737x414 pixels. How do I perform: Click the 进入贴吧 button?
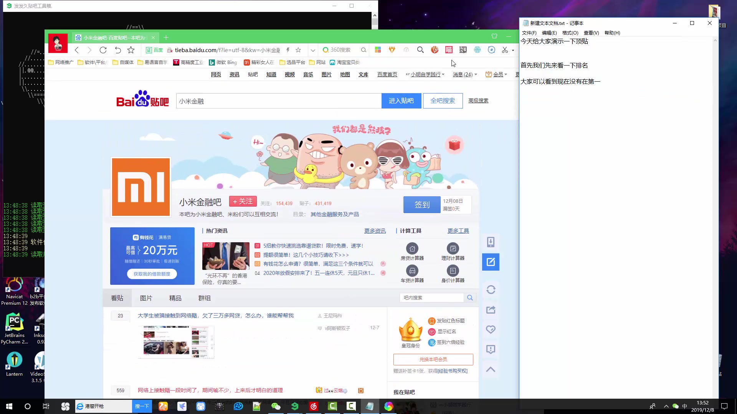(x=401, y=101)
